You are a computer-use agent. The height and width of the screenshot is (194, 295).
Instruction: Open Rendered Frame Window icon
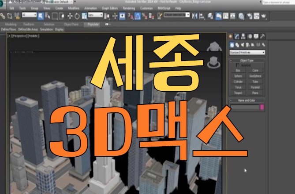tap(257, 16)
